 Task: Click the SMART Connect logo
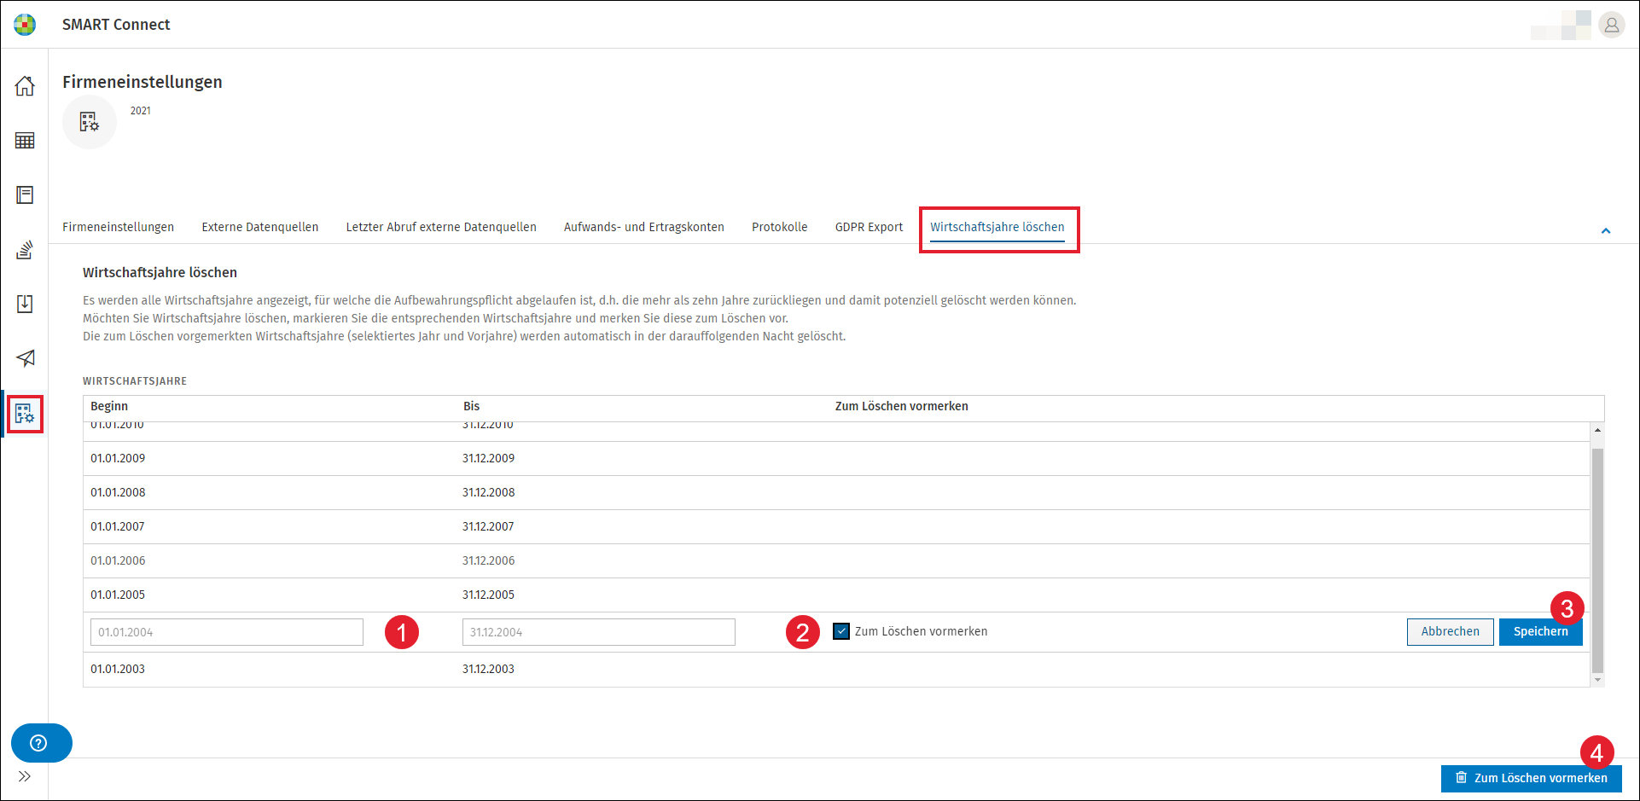(25, 24)
